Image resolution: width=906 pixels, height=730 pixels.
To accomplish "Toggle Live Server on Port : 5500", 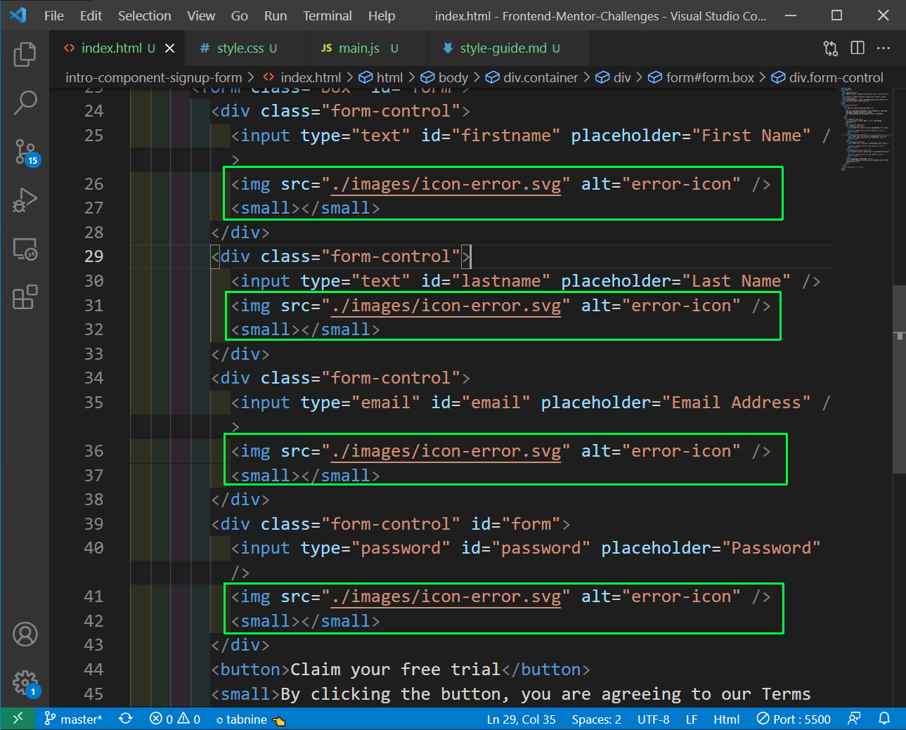I will click(x=794, y=719).
